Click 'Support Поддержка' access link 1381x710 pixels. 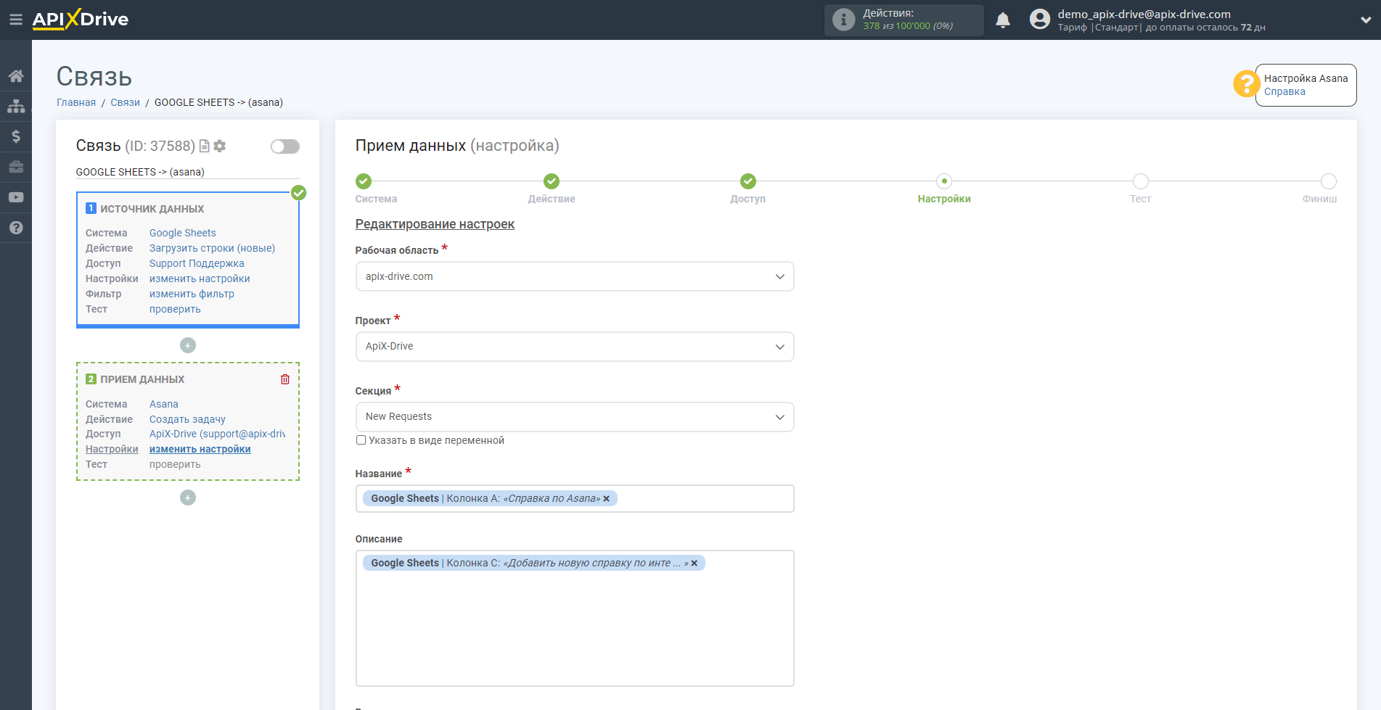pyautogui.click(x=197, y=263)
